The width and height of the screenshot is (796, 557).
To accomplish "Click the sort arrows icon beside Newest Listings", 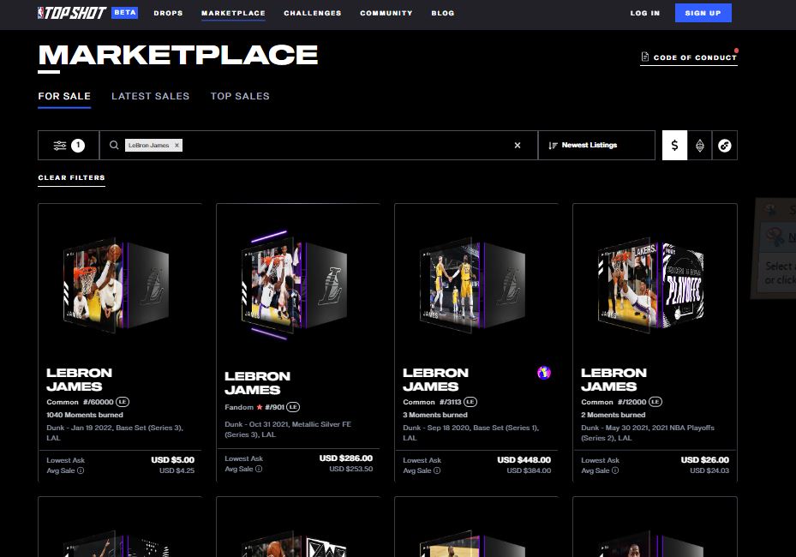I will click(553, 146).
